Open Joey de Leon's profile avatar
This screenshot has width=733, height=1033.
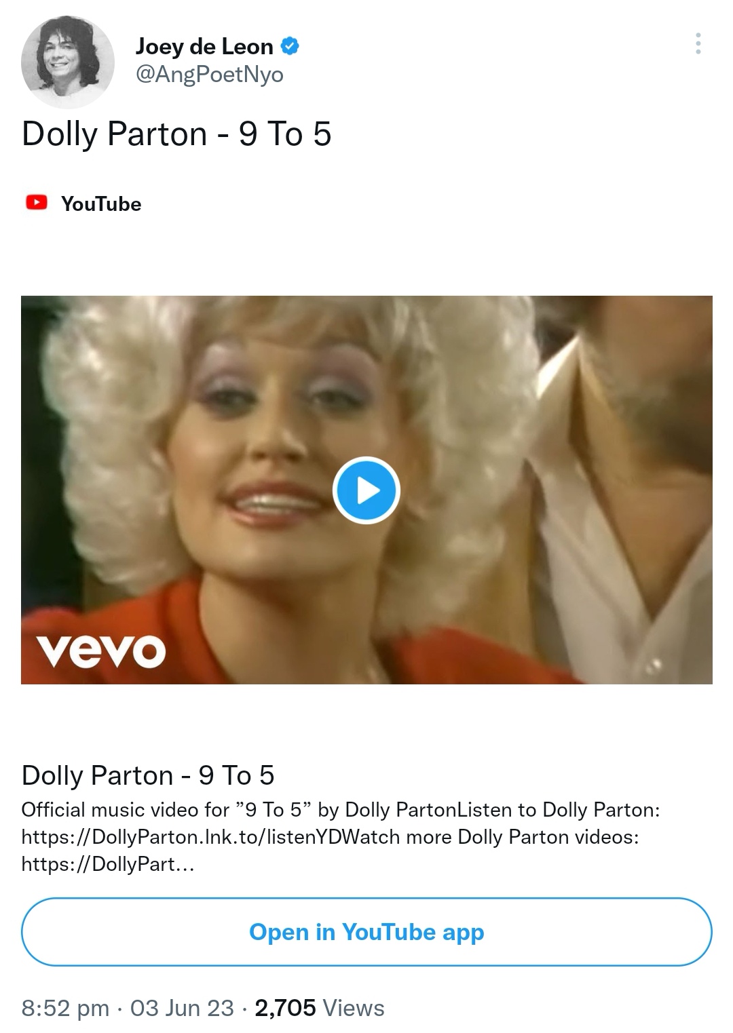click(68, 62)
